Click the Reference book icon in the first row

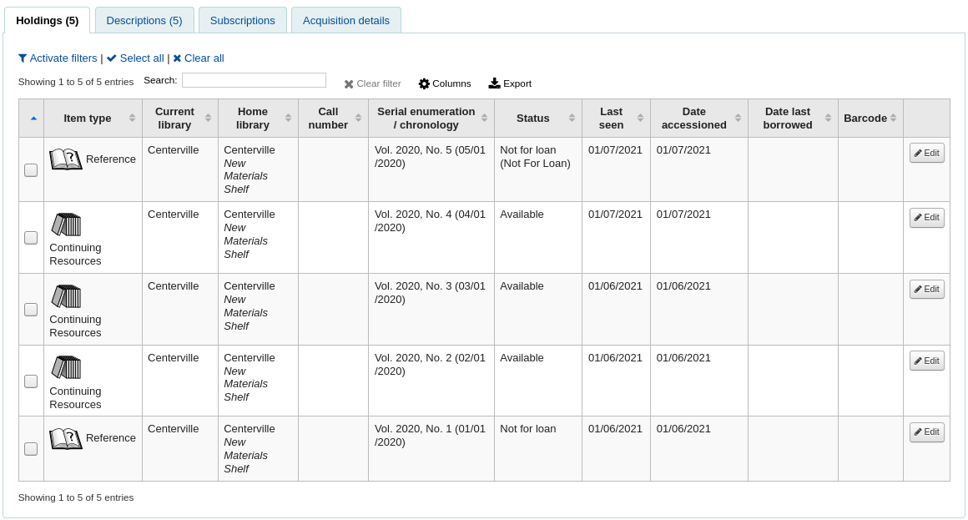[x=67, y=159]
